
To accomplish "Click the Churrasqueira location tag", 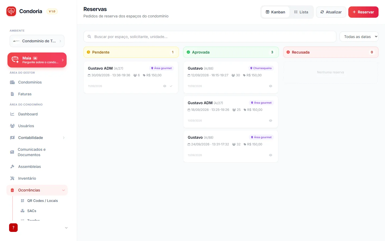I will (x=261, y=68).
